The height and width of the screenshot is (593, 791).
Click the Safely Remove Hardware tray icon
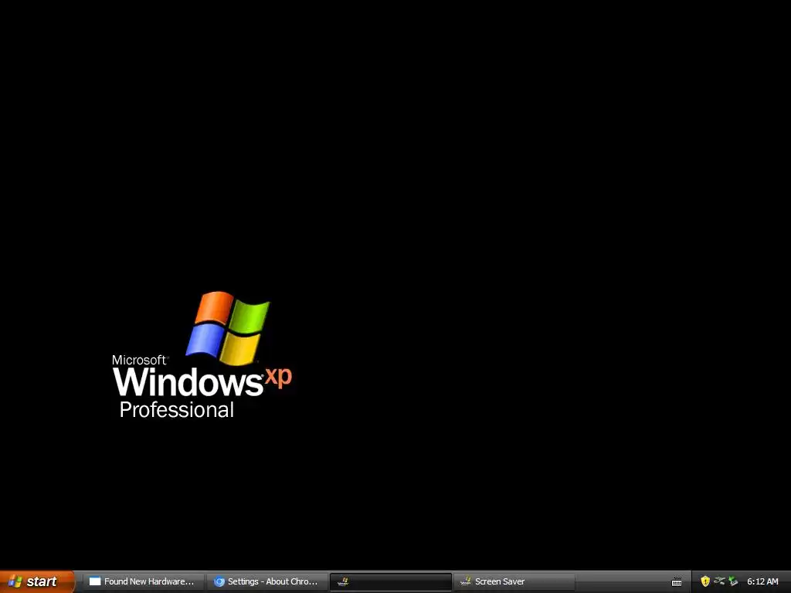click(x=733, y=581)
